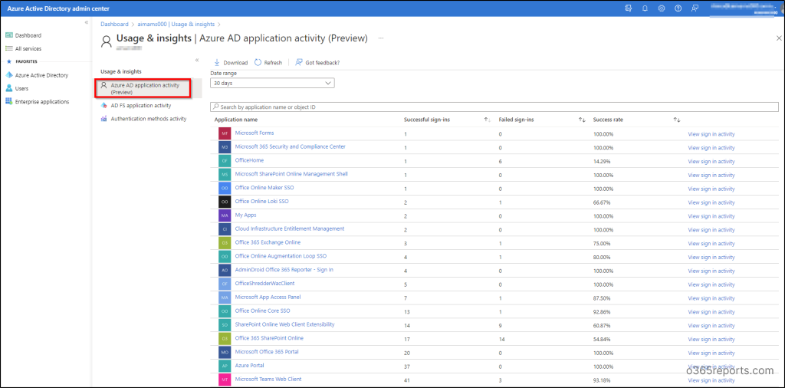Focus the search by application name field
This screenshot has height=388, width=785.
click(x=494, y=107)
